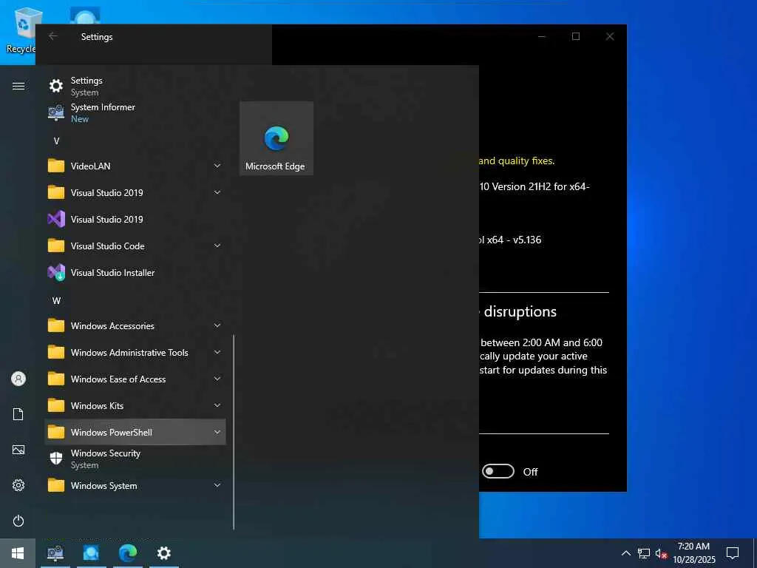This screenshot has width=757, height=568.
Task: Open Windows Security shield entry
Action: point(135,459)
